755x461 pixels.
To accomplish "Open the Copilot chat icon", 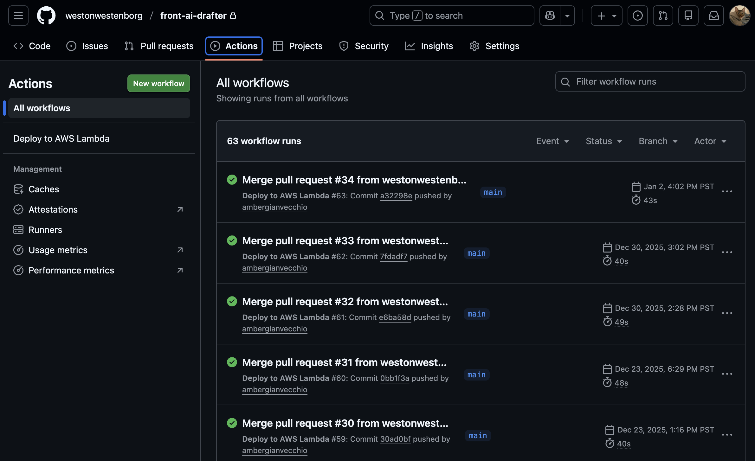I will point(549,15).
